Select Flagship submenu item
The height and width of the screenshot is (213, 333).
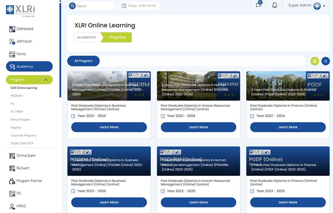16,127
